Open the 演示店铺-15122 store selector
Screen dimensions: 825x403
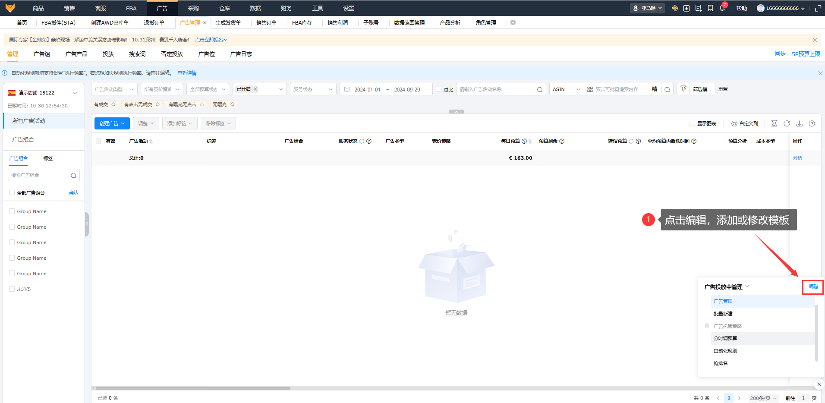point(43,93)
